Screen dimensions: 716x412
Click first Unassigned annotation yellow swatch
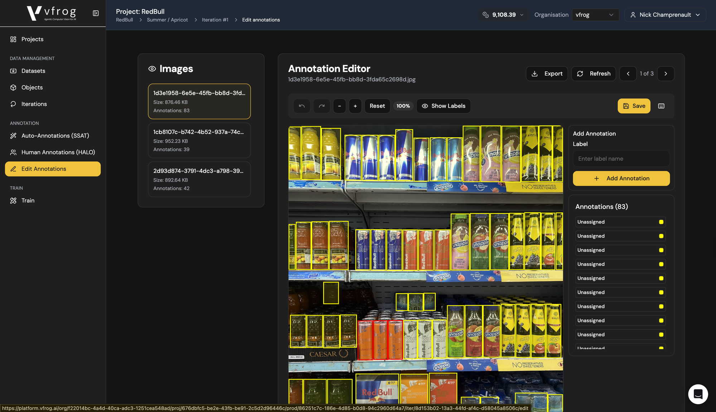(x=661, y=222)
